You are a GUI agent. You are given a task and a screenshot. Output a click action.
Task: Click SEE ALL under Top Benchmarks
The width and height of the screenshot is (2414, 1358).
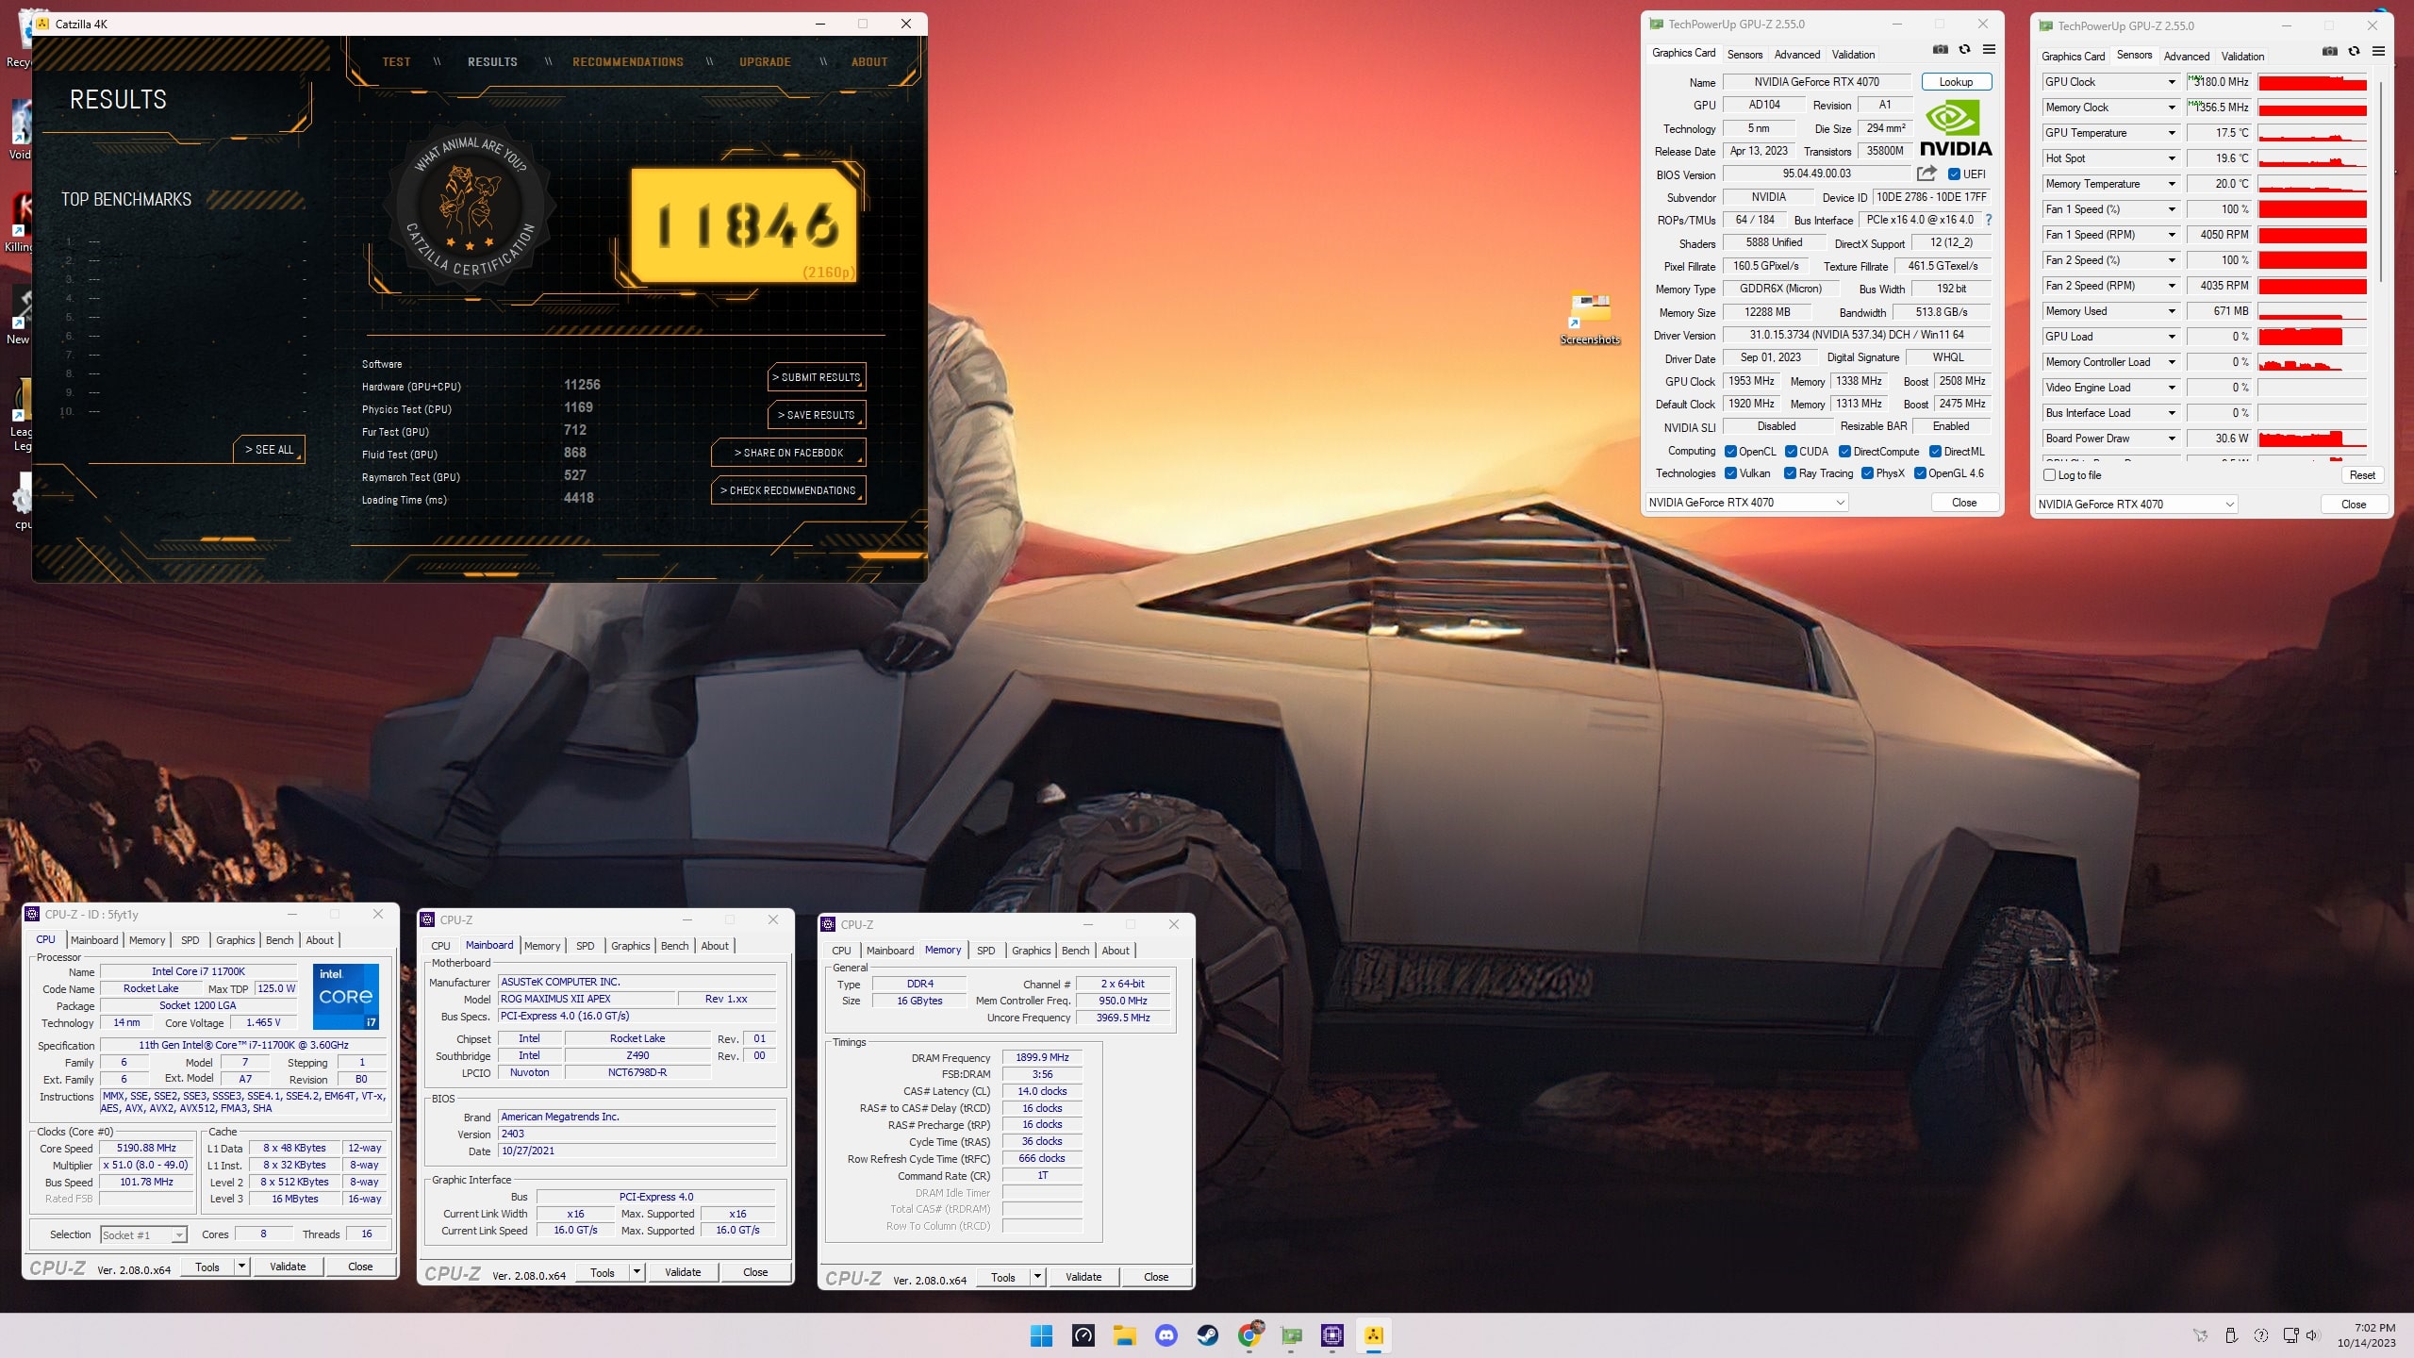(x=270, y=450)
